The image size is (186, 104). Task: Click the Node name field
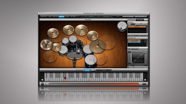(133, 24)
